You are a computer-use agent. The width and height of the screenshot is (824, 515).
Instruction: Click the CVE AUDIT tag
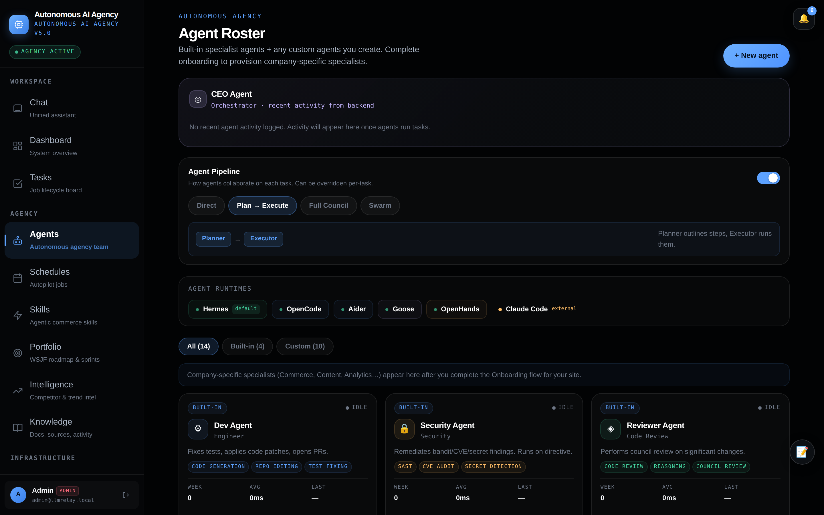(439, 467)
